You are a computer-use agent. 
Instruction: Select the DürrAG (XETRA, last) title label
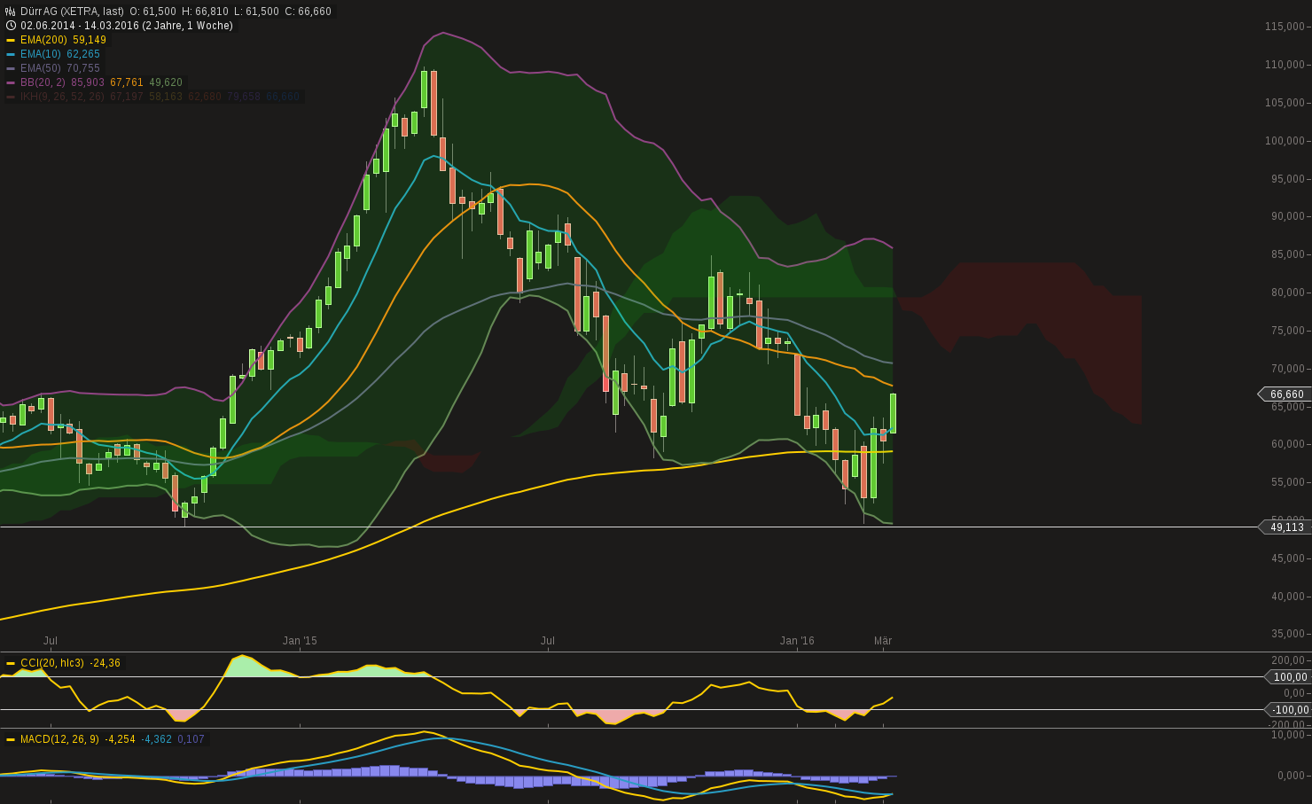tap(71, 12)
